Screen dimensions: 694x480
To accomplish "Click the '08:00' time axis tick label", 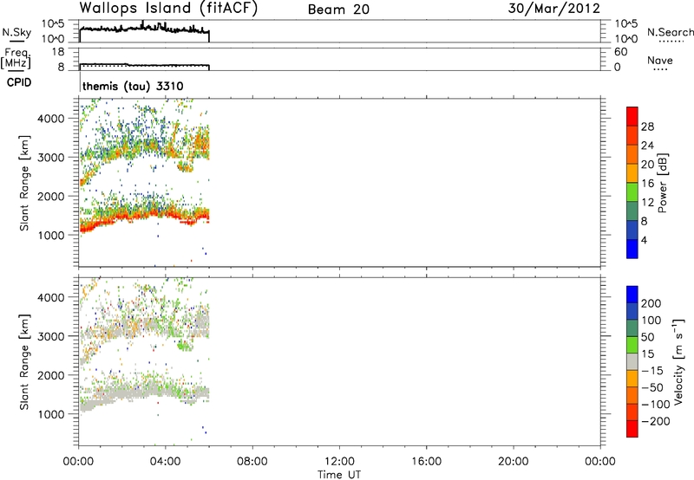I will tap(252, 462).
